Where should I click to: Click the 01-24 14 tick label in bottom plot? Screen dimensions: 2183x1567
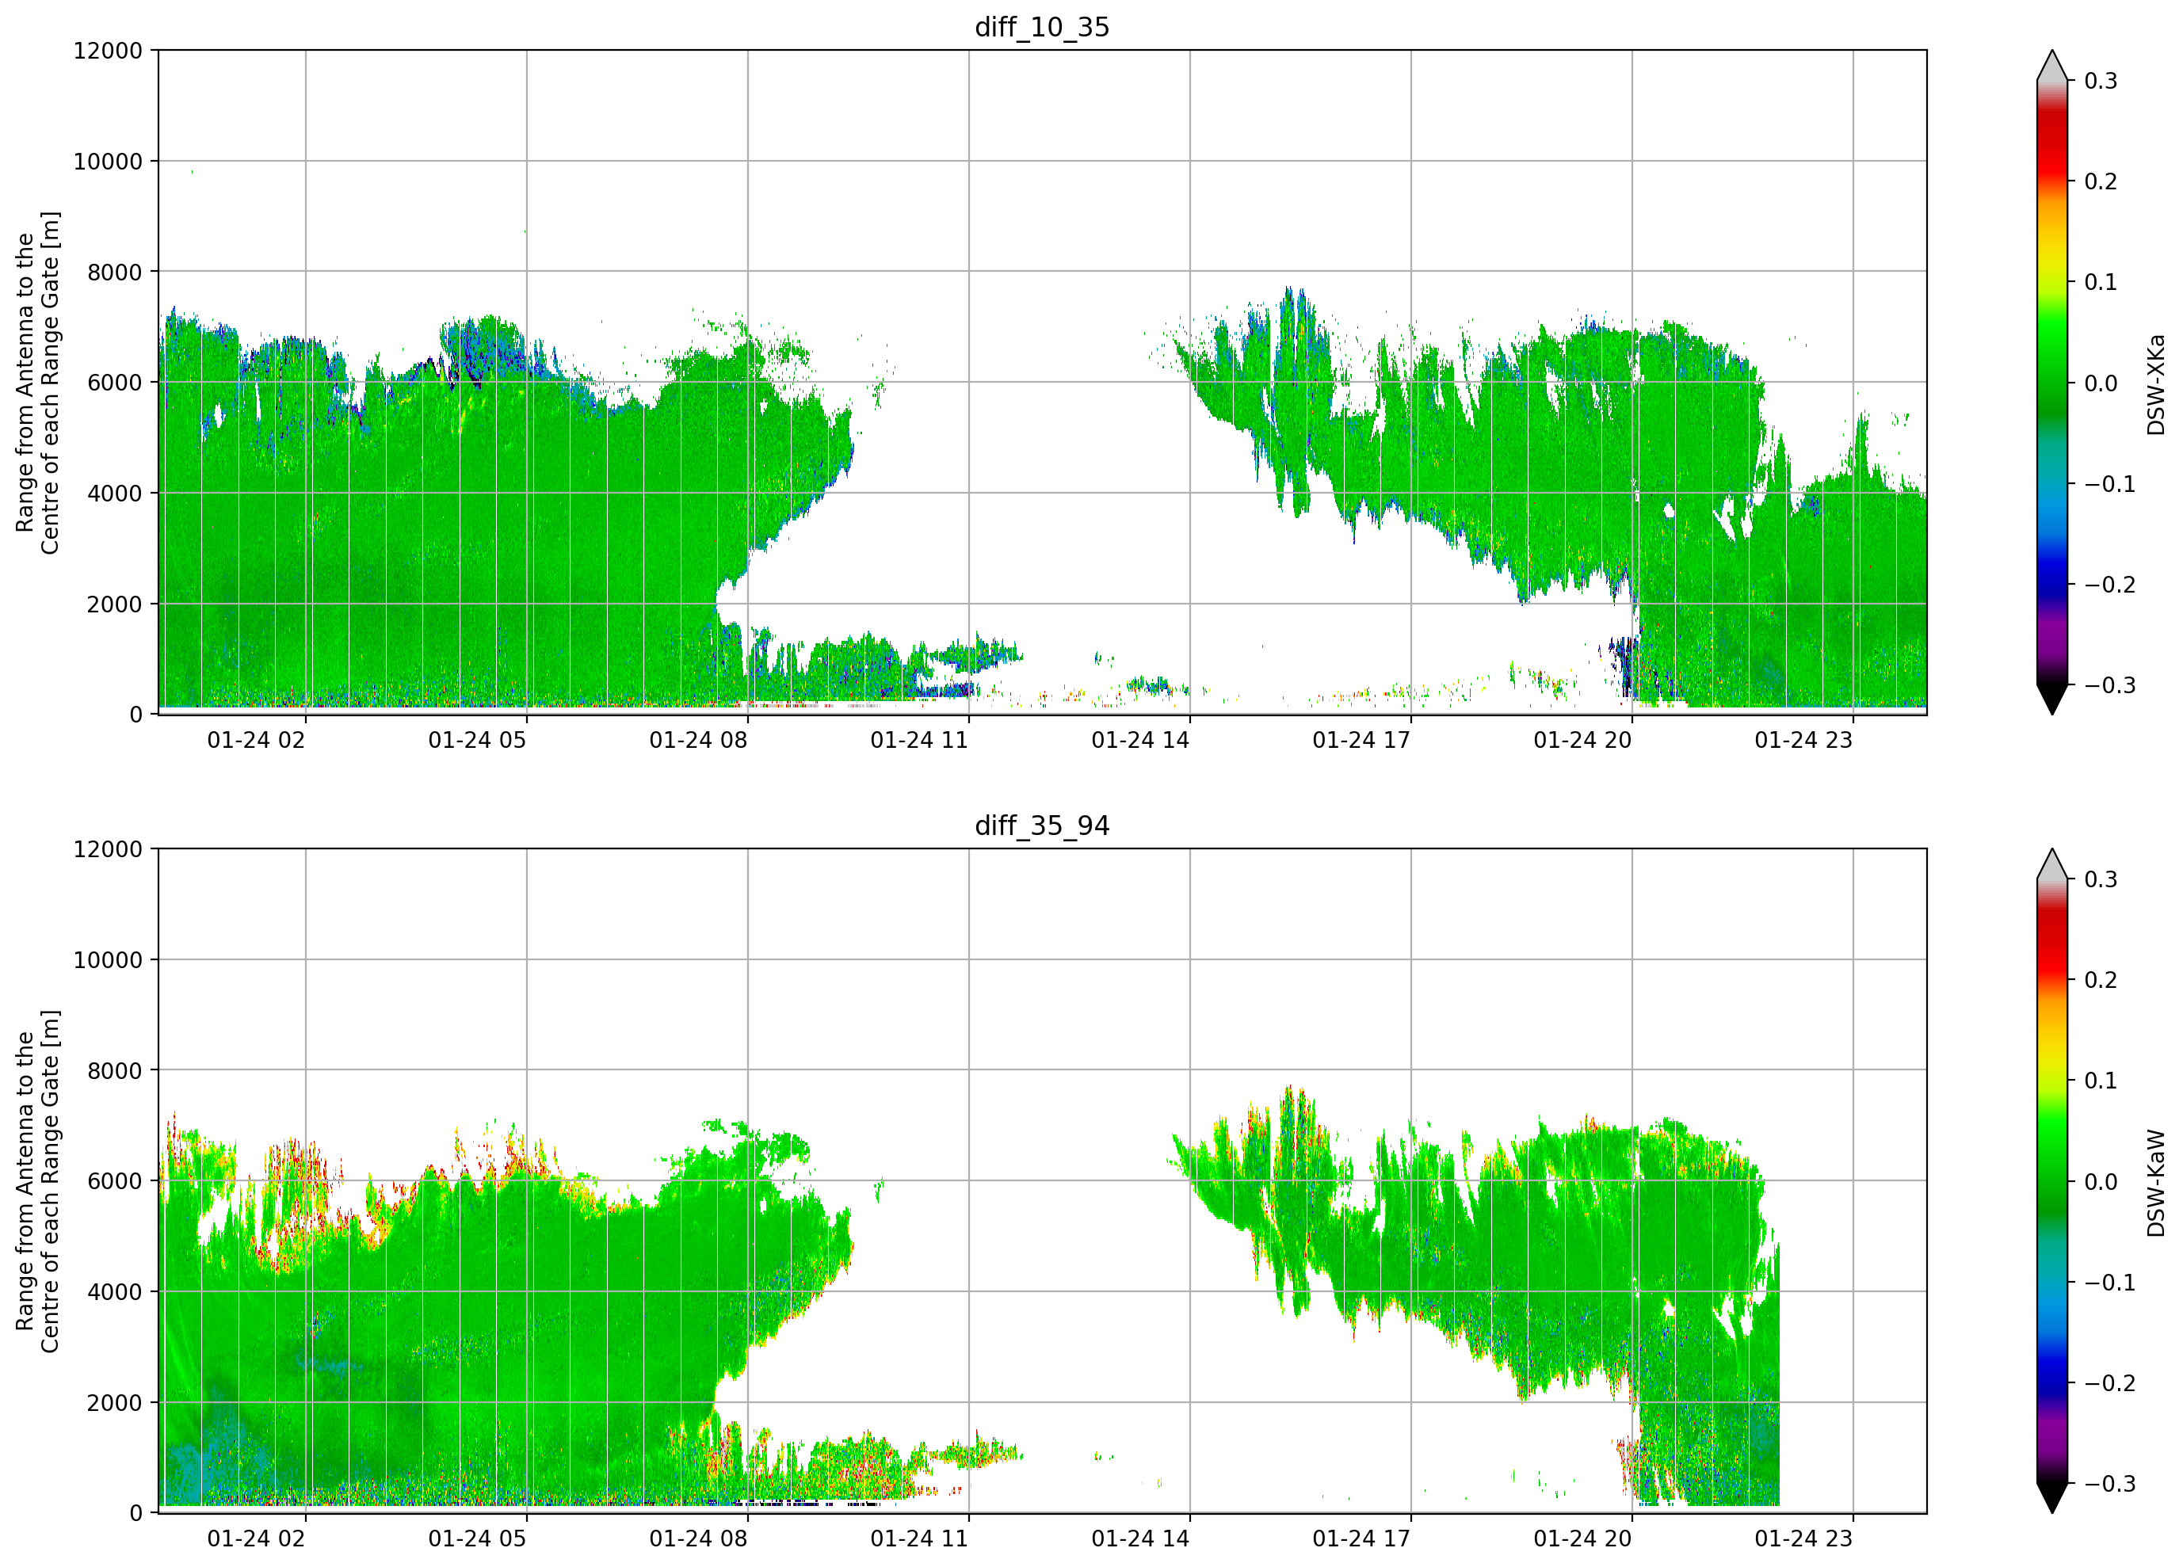1140,1538
